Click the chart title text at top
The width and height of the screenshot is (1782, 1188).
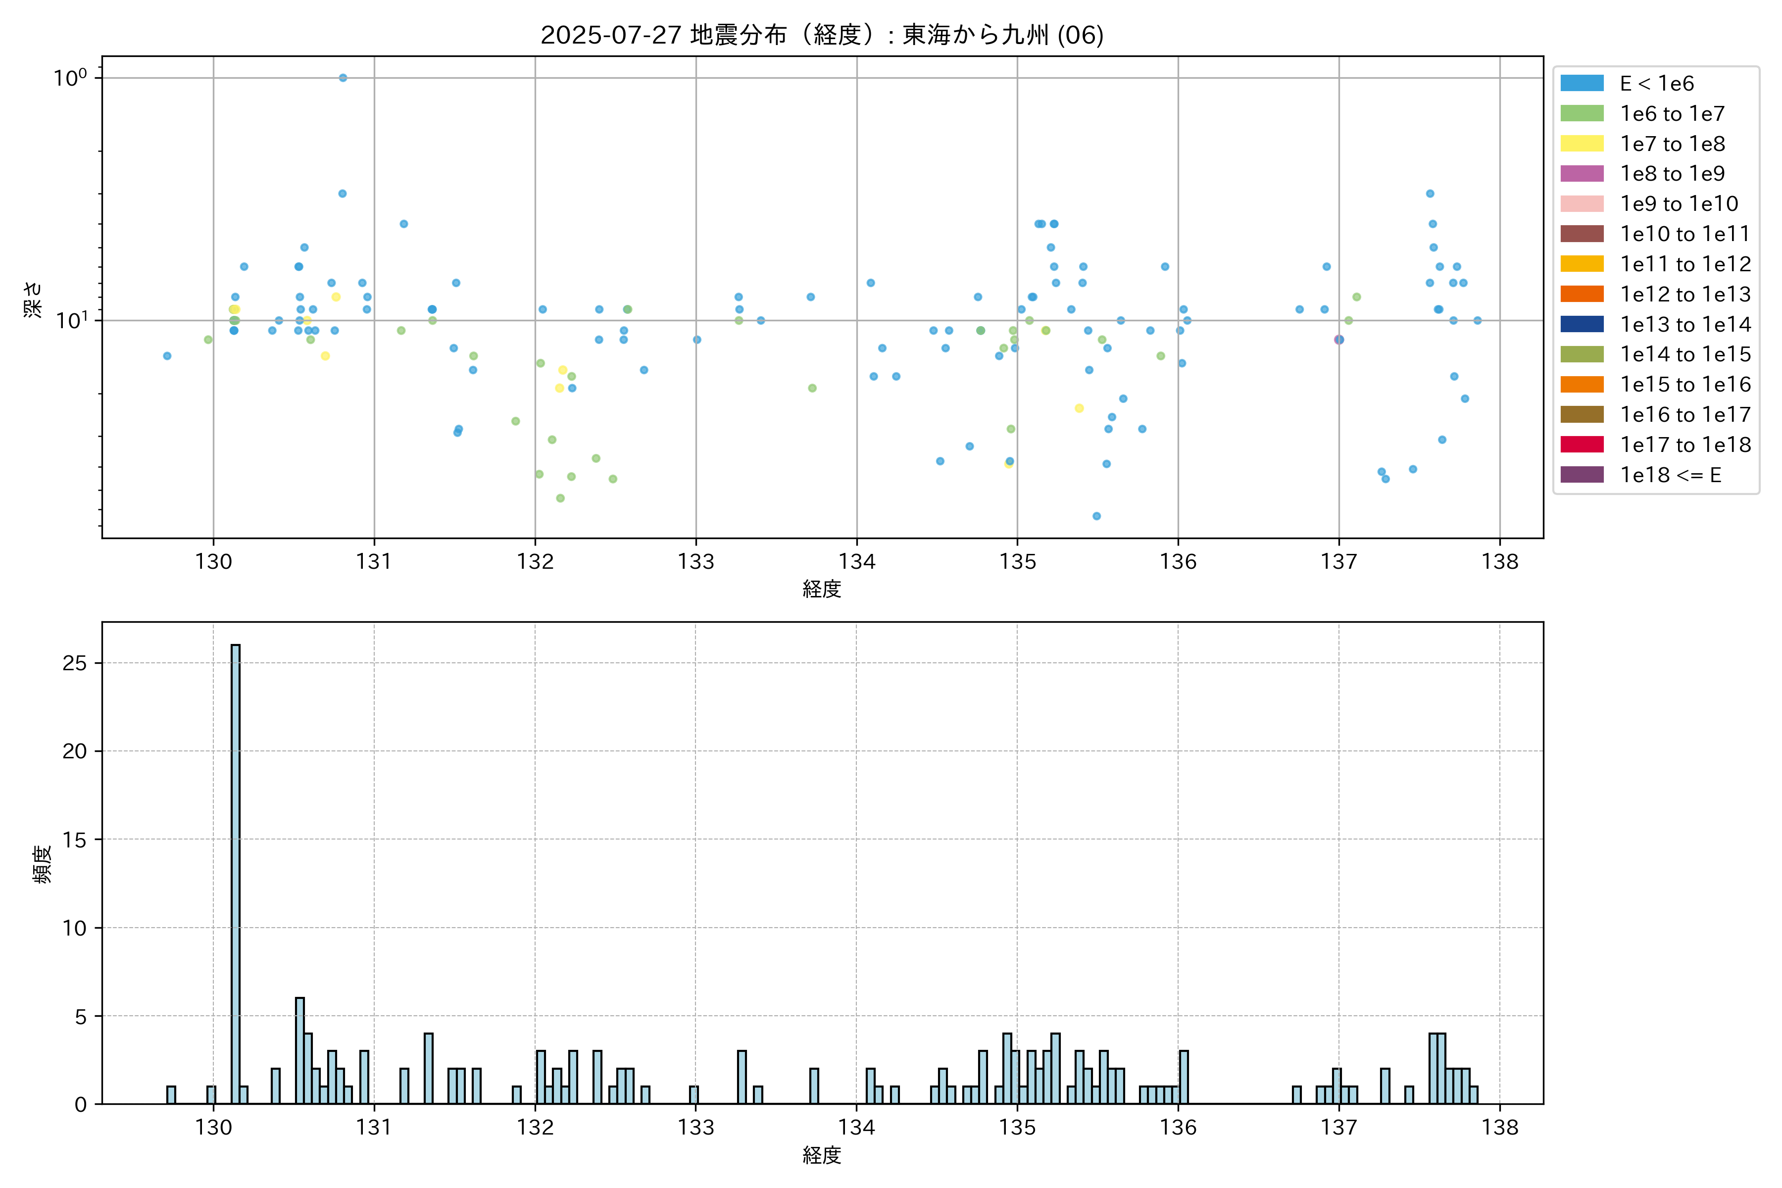tap(822, 35)
